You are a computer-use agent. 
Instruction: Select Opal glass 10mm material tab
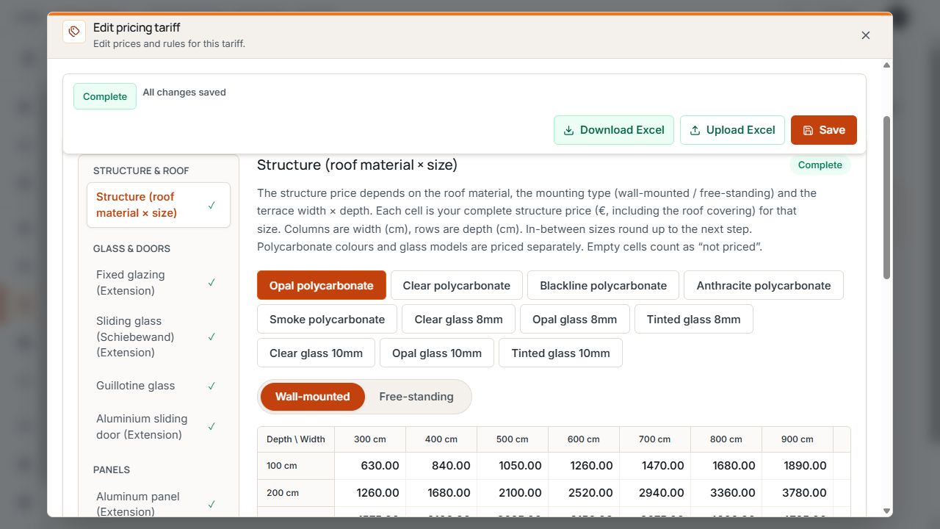(x=437, y=353)
